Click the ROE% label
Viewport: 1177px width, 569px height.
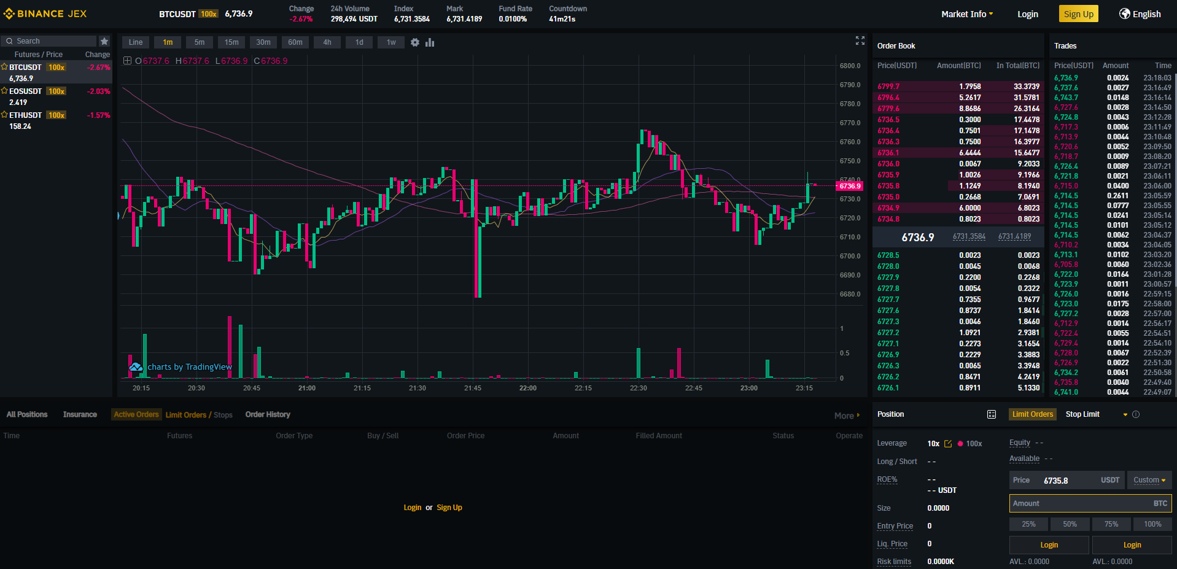coord(887,479)
